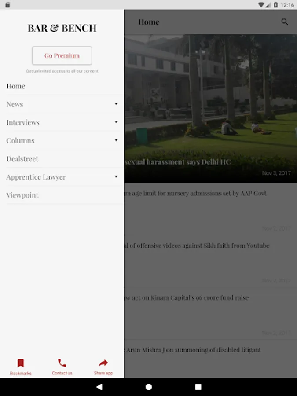Click the Nov 3, 2017 date label
297x396 pixels.
tap(276, 173)
